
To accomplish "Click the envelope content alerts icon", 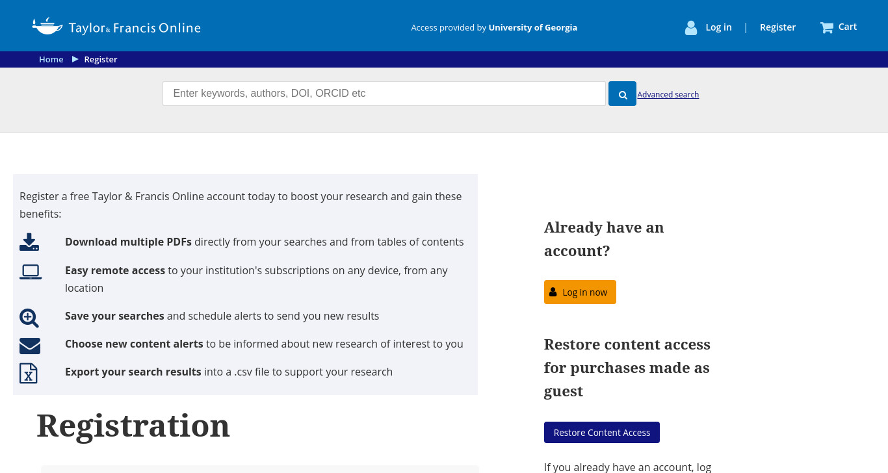I will [30, 346].
